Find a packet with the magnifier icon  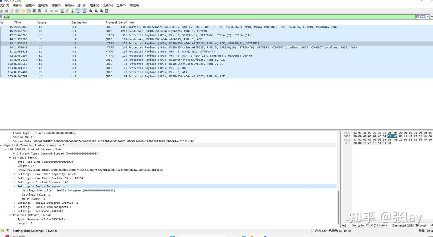point(46,11)
